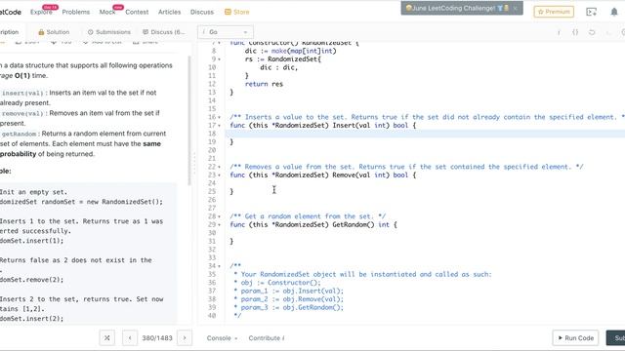Click the curly braces format icon
The height and width of the screenshot is (351, 625).
[575, 32]
